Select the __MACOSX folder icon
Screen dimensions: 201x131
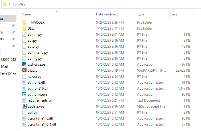(x=24, y=23)
